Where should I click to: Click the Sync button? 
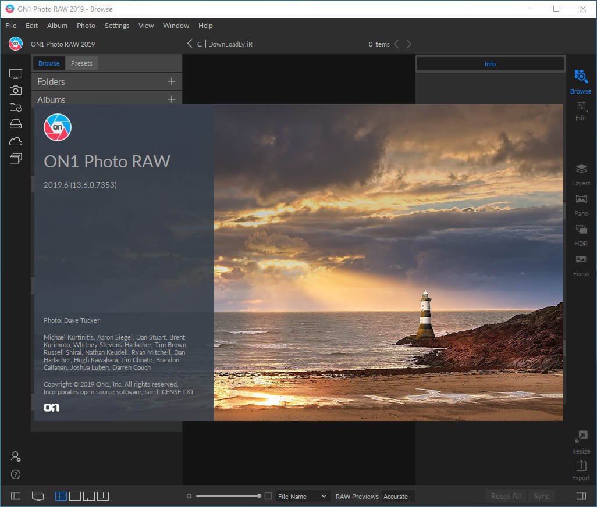pos(541,495)
